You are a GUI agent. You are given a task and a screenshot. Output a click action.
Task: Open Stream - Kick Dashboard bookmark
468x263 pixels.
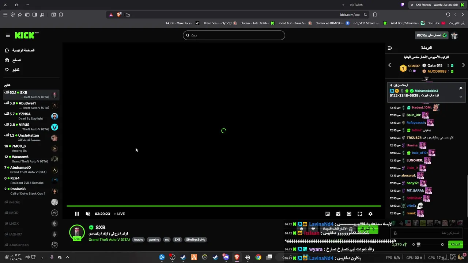[257, 23]
